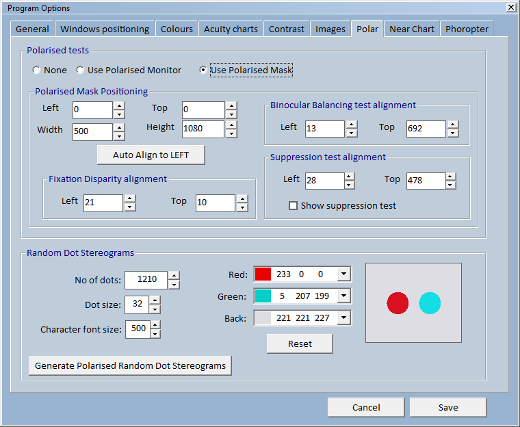Viewport: 520px width, 427px height.
Task: Increase mask Height with up arrow
Action: 231,125
